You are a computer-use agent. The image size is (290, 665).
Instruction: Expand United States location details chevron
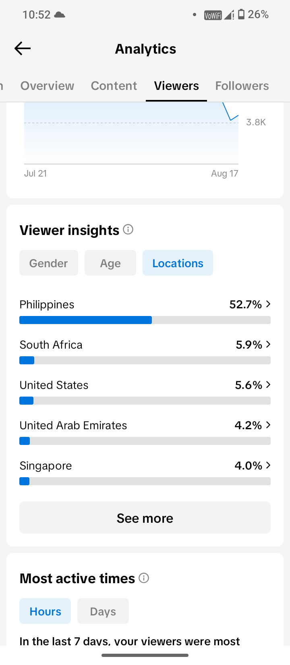[268, 384]
